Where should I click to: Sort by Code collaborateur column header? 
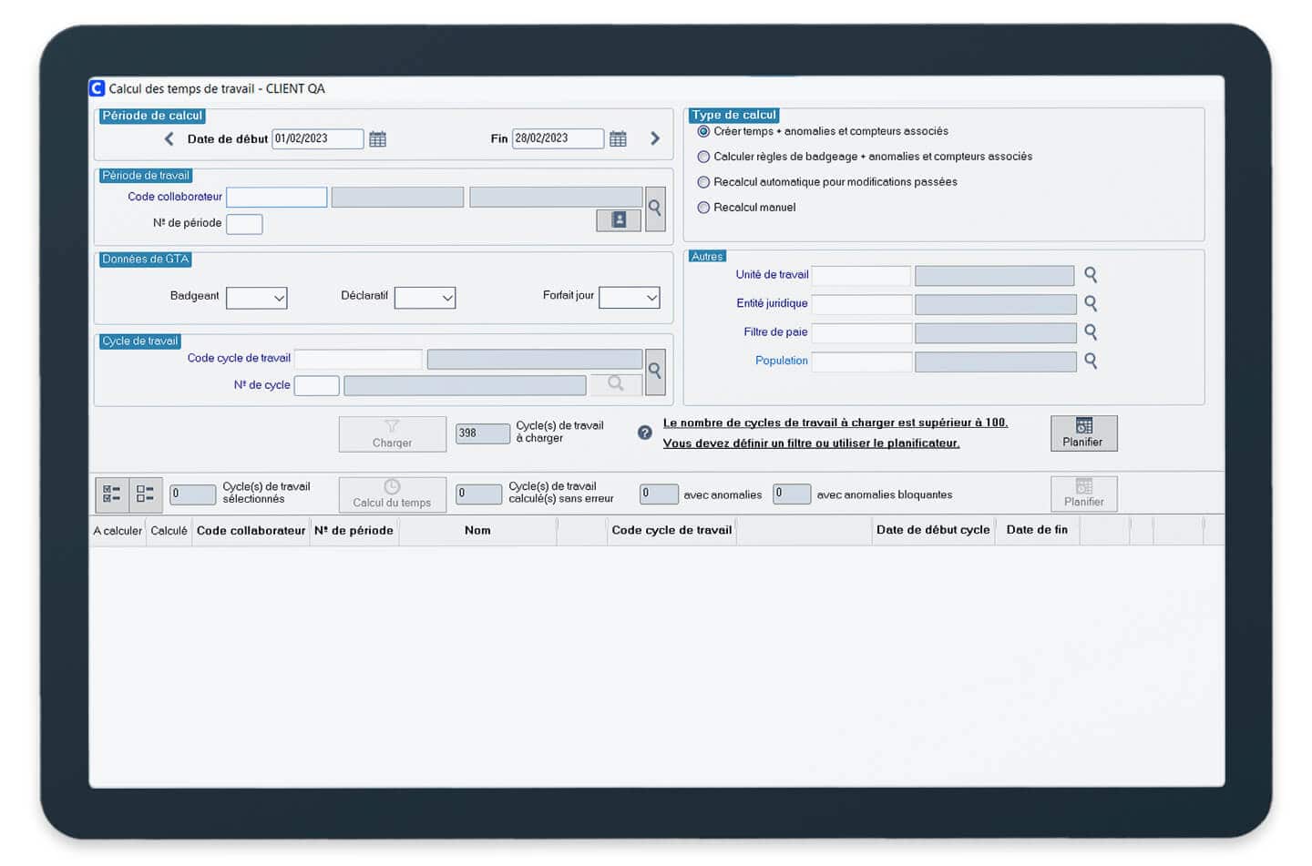pyautogui.click(x=251, y=531)
